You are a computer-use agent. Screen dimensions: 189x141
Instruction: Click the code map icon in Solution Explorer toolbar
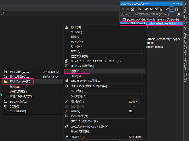pyautogui.click(x=177, y=9)
